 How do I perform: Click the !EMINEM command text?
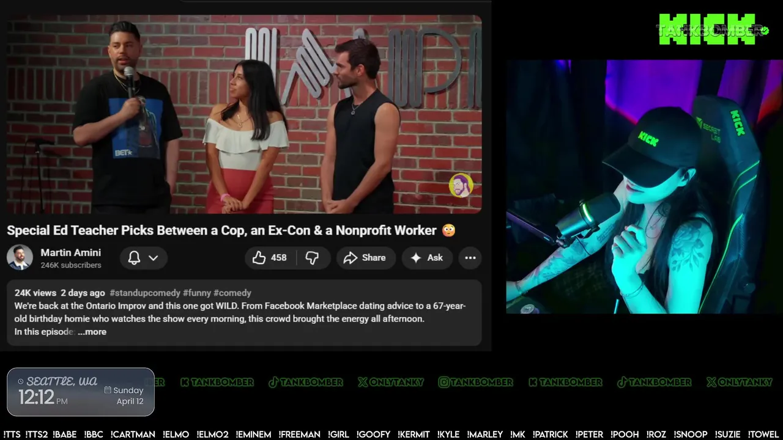coord(253,435)
